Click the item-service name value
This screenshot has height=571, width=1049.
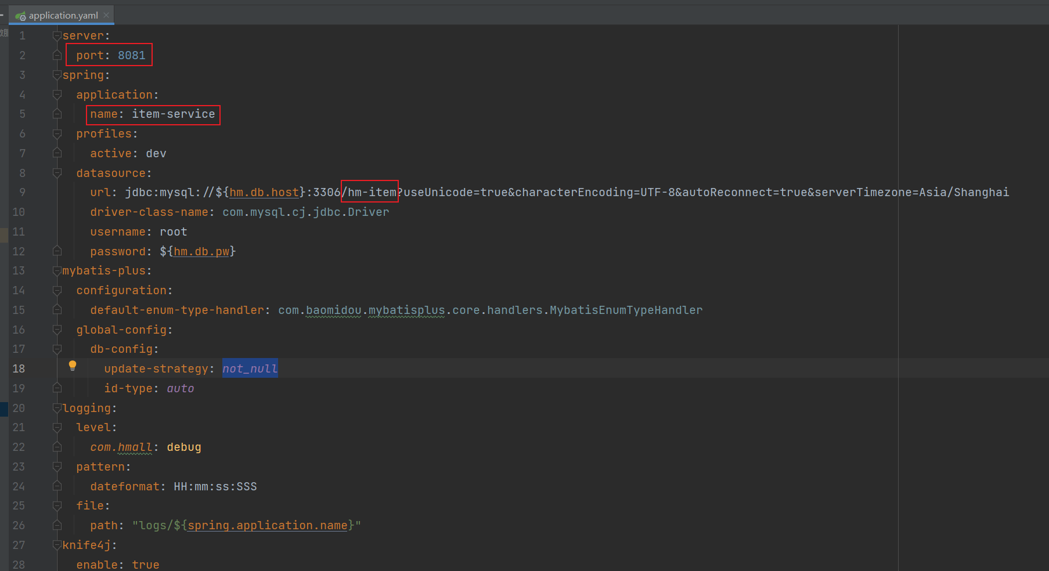174,114
